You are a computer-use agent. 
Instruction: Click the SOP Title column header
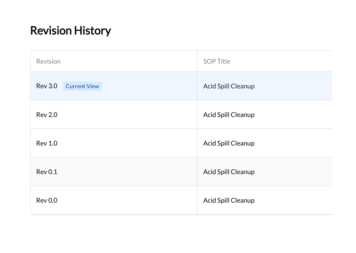pos(265,61)
